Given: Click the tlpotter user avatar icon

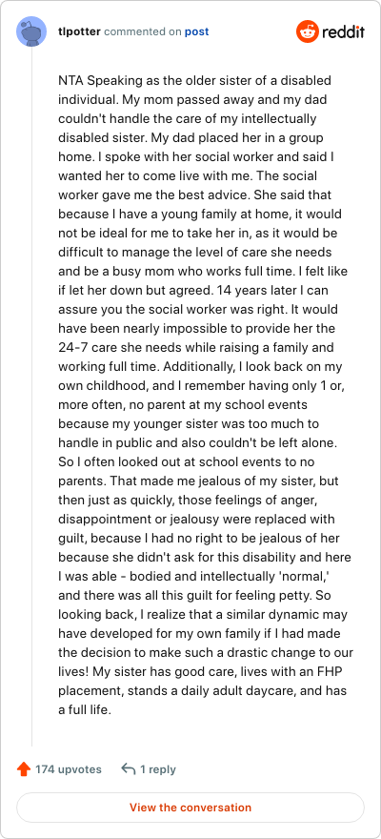Looking at the screenshot, I should 31,31.
